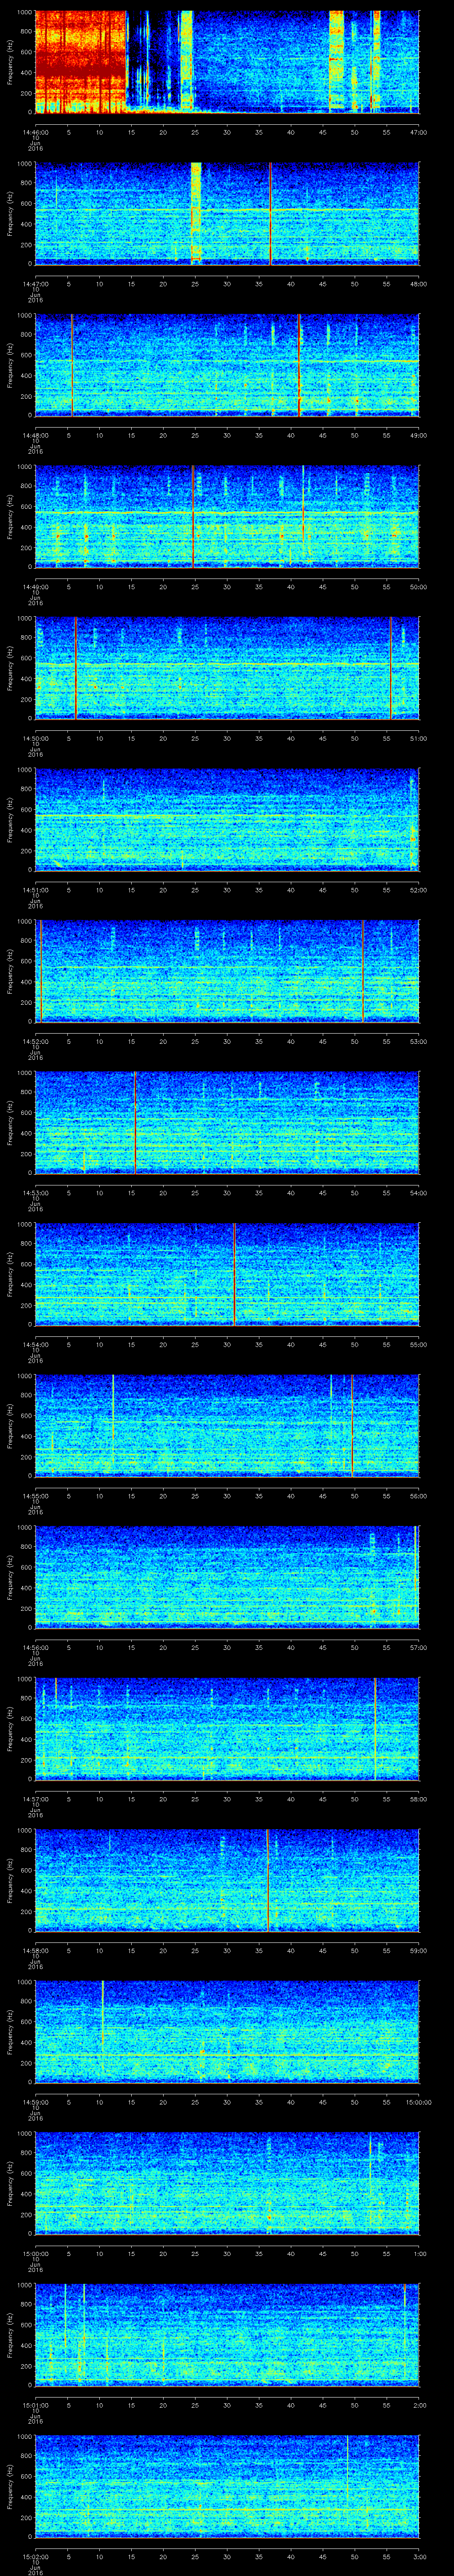Click the 53:00 end-time label
454x2576 pixels.
[418, 1041]
